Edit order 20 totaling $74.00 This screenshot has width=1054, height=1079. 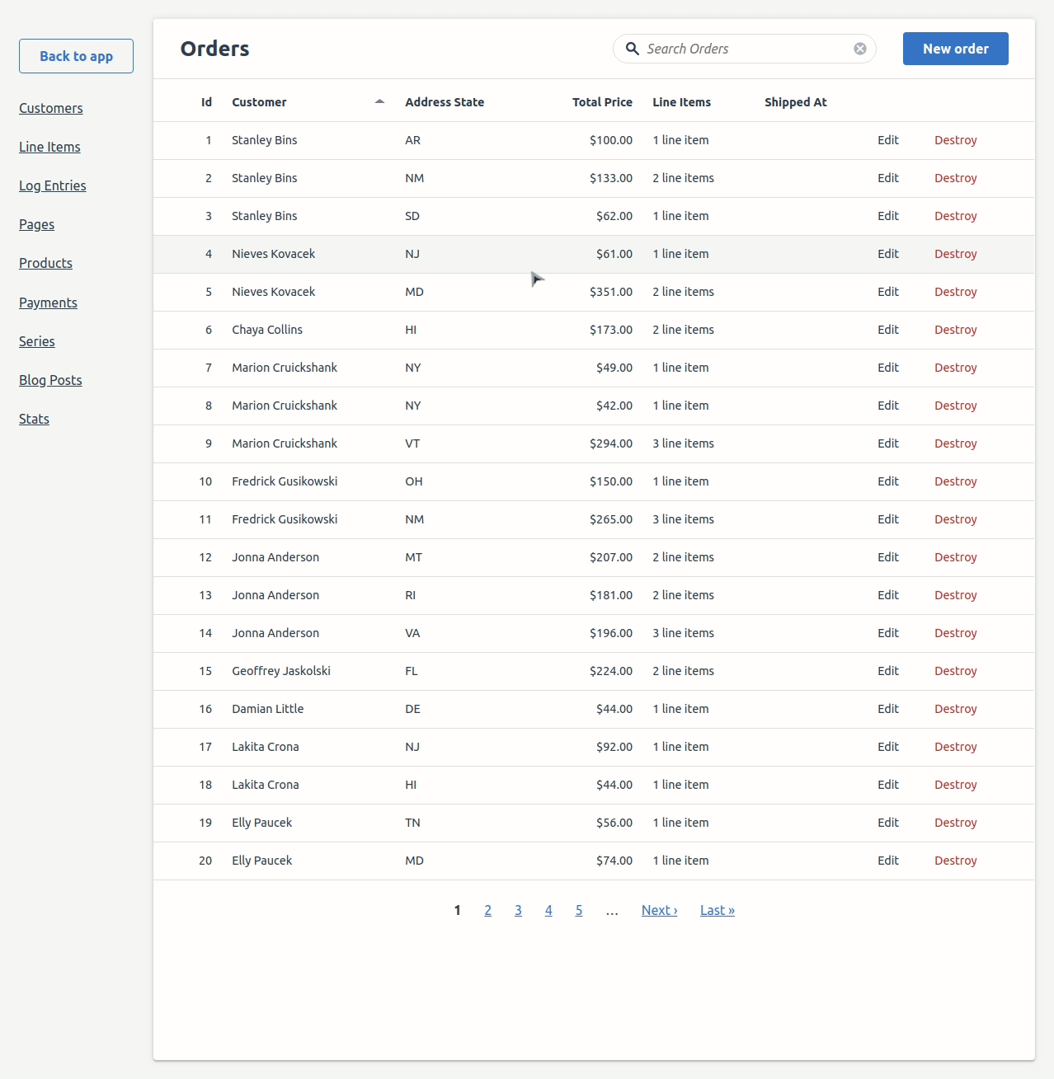pyautogui.click(x=888, y=861)
